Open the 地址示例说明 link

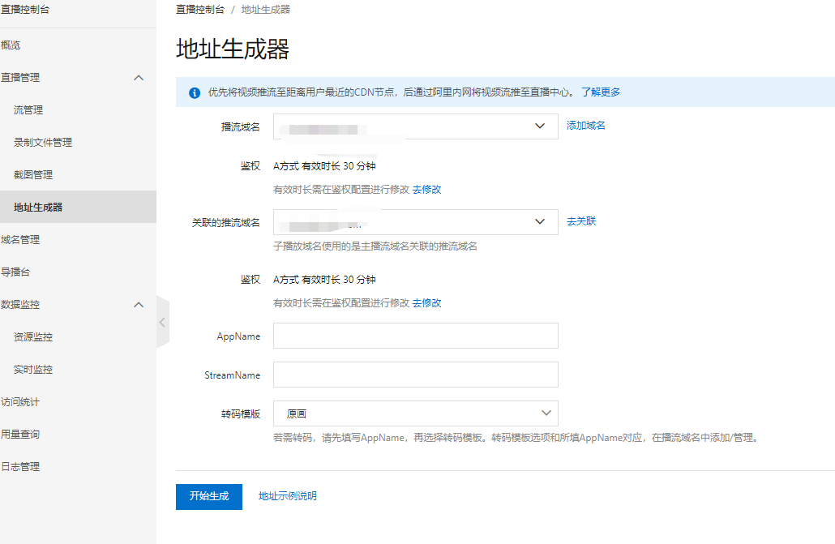pyautogui.click(x=288, y=496)
